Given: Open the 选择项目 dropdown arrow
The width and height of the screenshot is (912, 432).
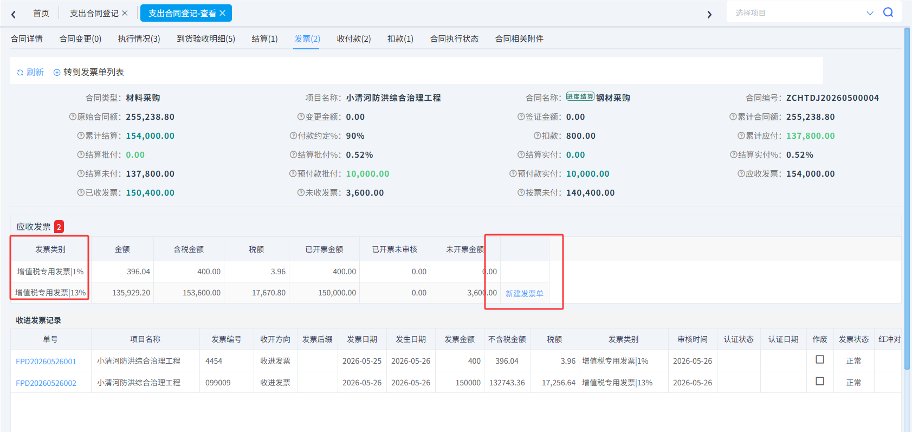Looking at the screenshot, I should click(870, 13).
